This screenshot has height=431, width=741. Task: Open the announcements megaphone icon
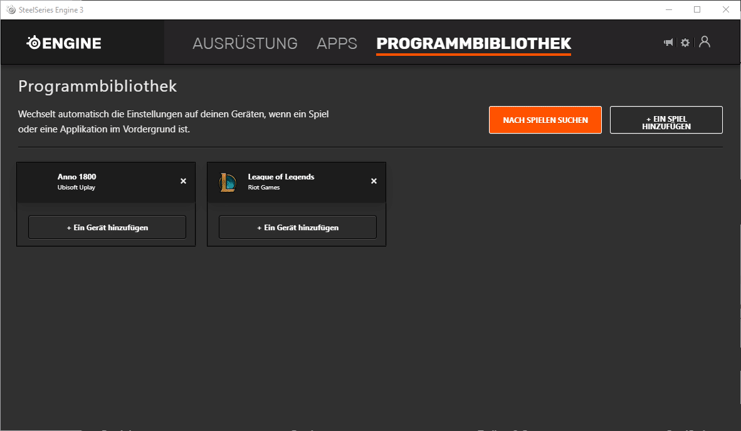pyautogui.click(x=668, y=43)
